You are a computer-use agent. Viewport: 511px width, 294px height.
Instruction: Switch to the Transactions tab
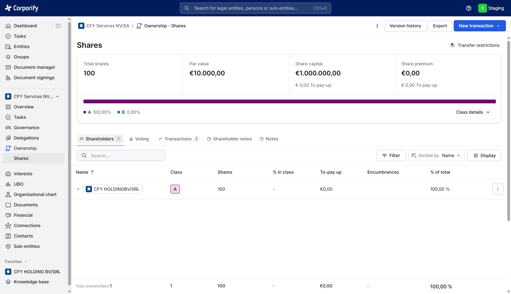coord(178,139)
